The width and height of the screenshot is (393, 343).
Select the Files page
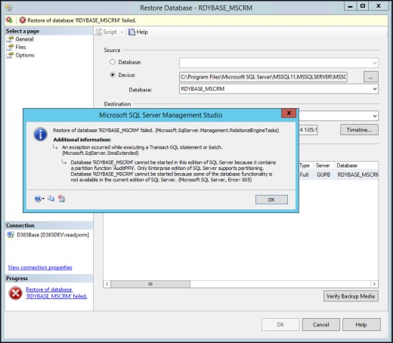click(x=20, y=47)
